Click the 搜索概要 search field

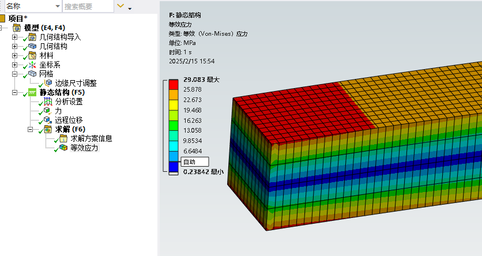pyautogui.click(x=88, y=6)
